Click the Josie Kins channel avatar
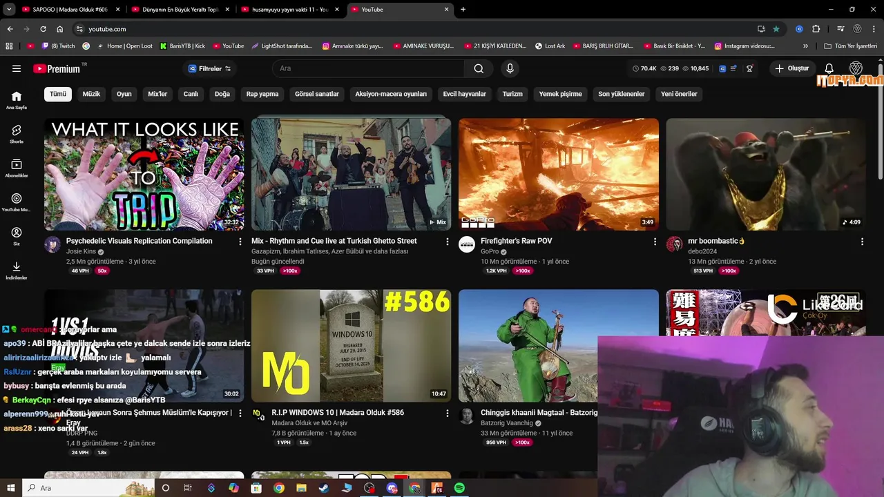The width and height of the screenshot is (884, 497). (52, 244)
